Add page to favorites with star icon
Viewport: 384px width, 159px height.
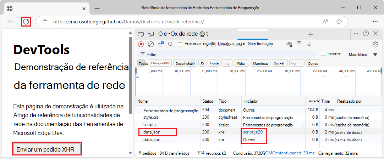pos(339,22)
